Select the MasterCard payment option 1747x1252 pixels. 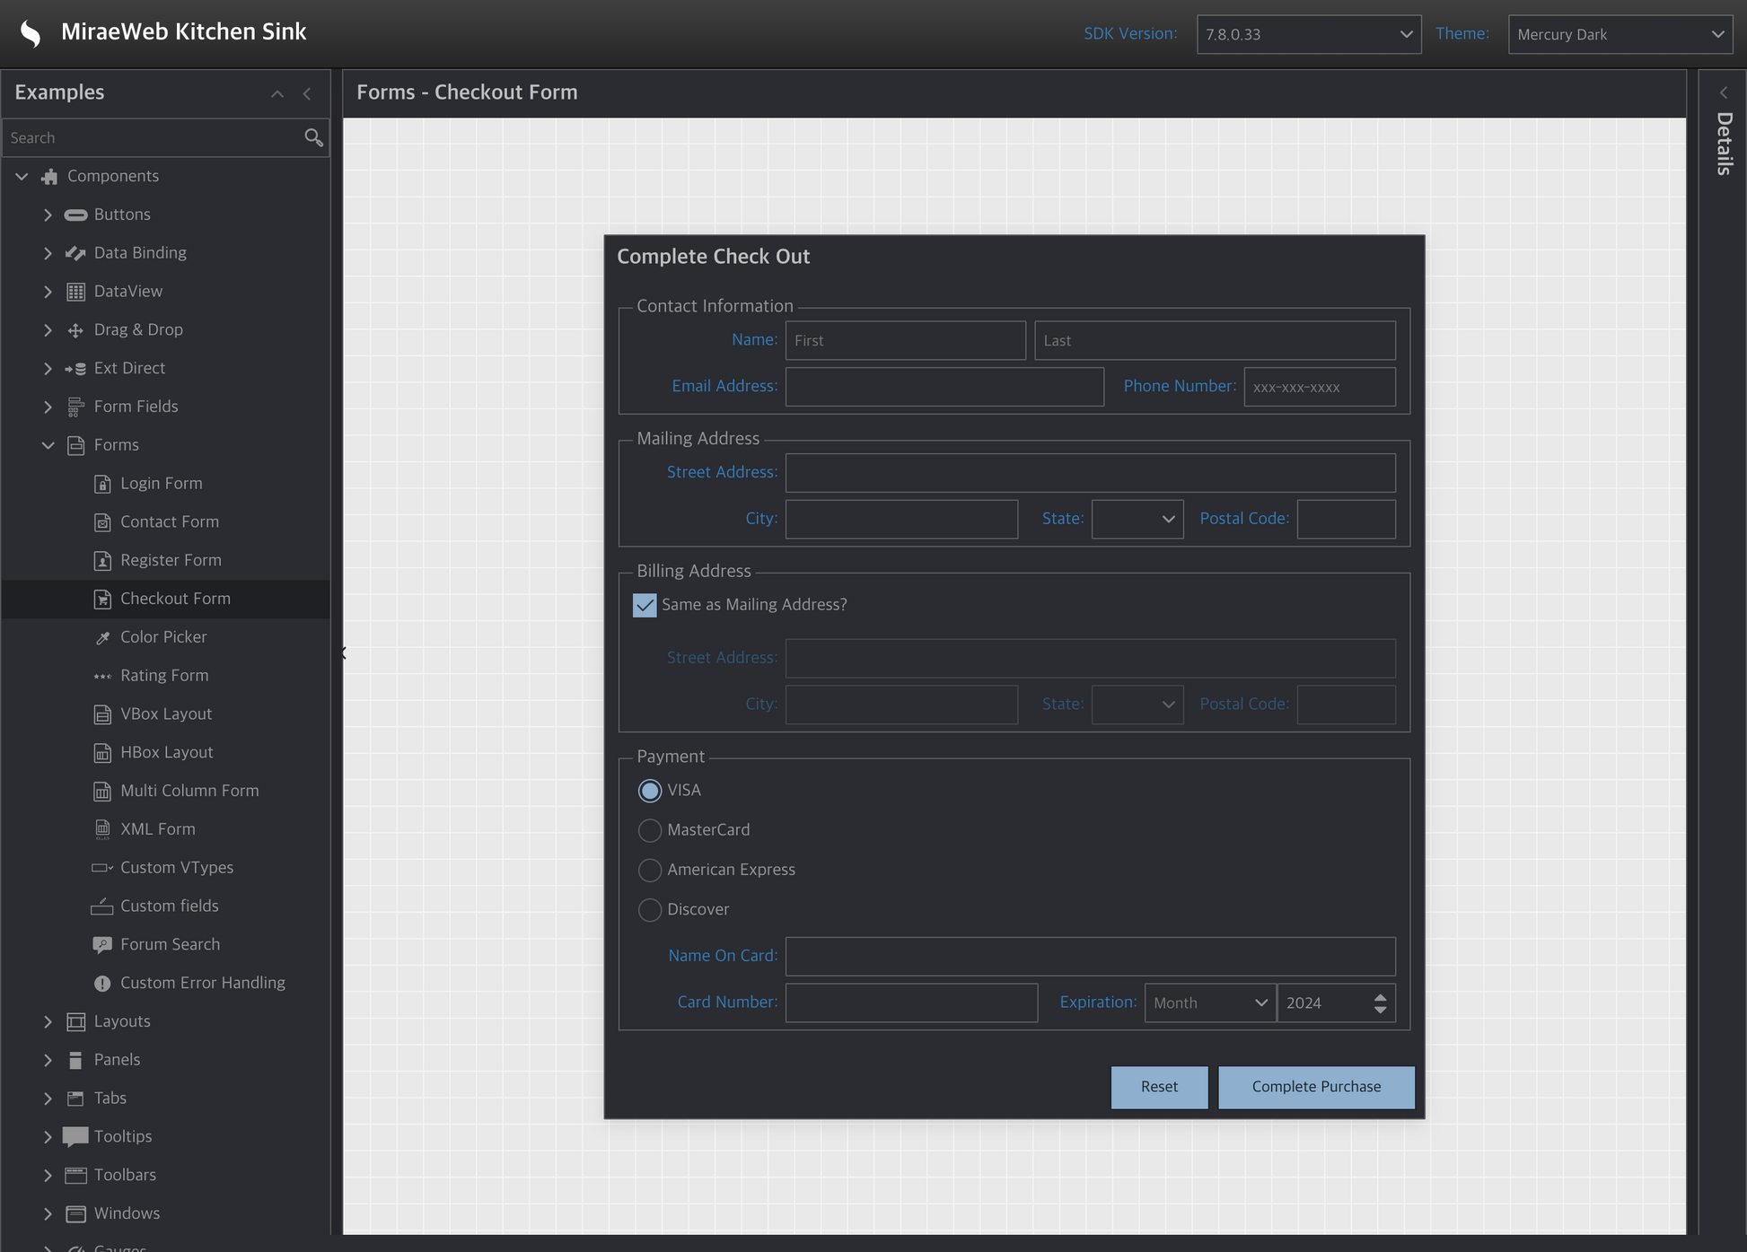click(x=650, y=830)
